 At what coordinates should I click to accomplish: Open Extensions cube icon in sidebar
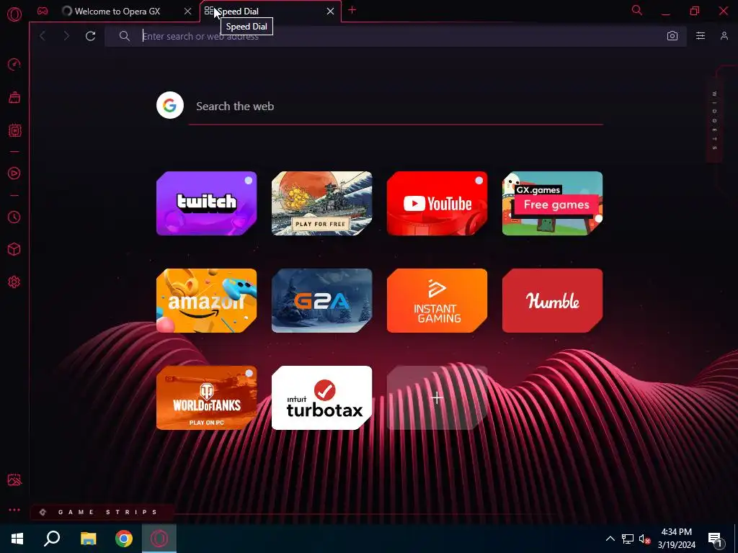pyautogui.click(x=14, y=249)
